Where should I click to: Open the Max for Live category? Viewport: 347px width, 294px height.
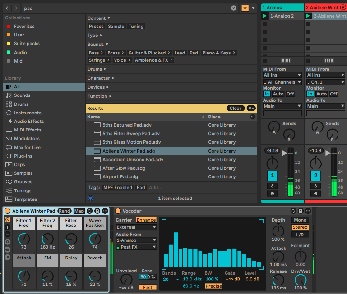coord(27,147)
